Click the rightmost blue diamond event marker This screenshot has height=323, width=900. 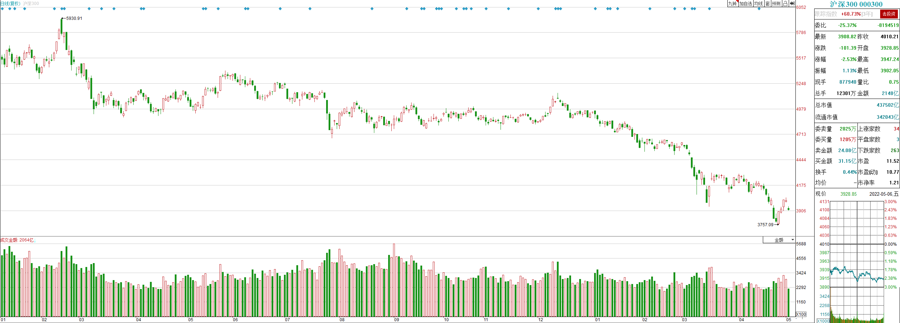pyautogui.click(x=759, y=9)
